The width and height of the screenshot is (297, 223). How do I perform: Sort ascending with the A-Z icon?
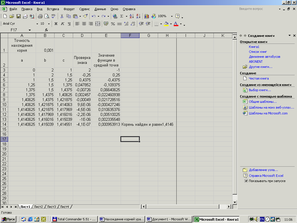(x=131, y=16)
